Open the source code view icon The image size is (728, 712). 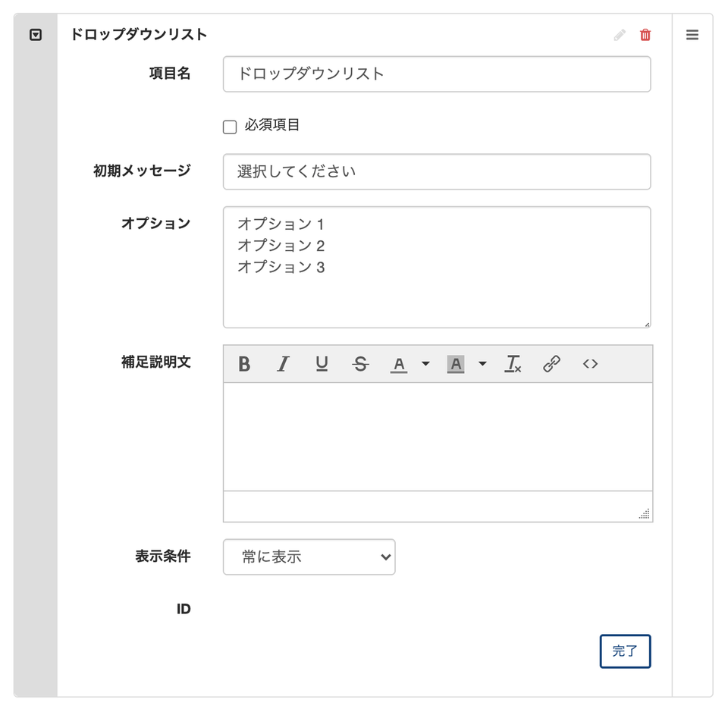(590, 364)
